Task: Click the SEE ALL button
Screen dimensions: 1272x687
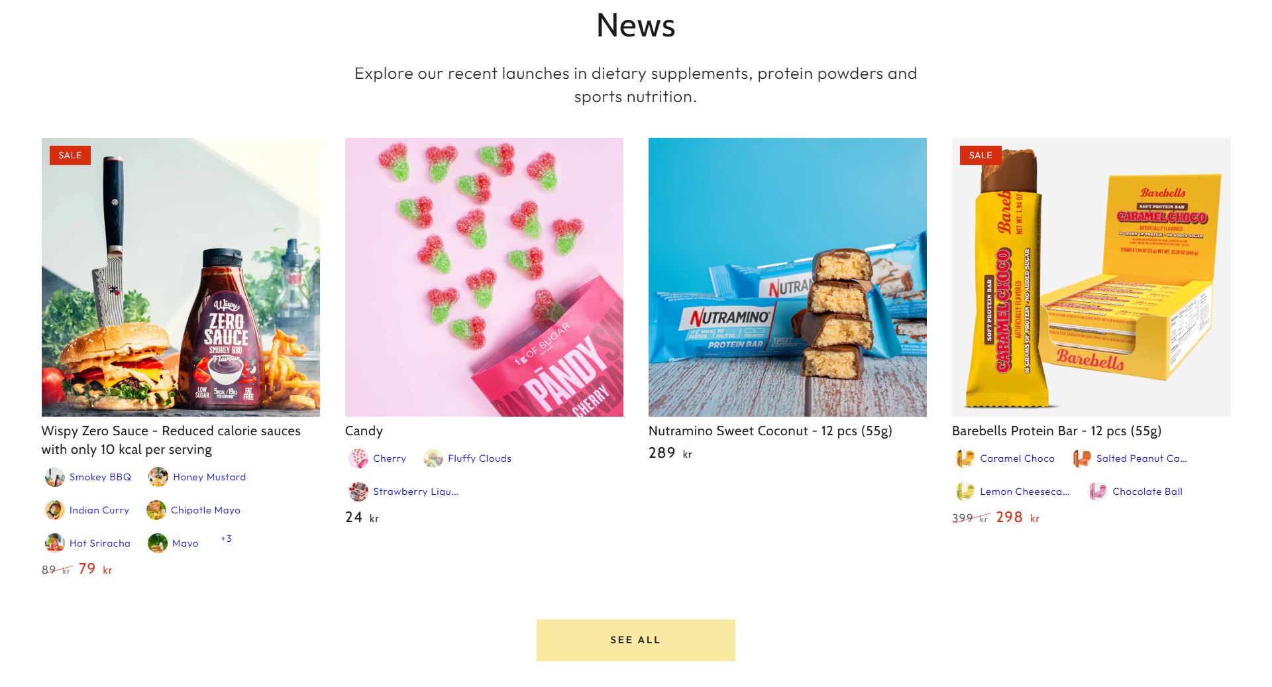Action: point(636,640)
